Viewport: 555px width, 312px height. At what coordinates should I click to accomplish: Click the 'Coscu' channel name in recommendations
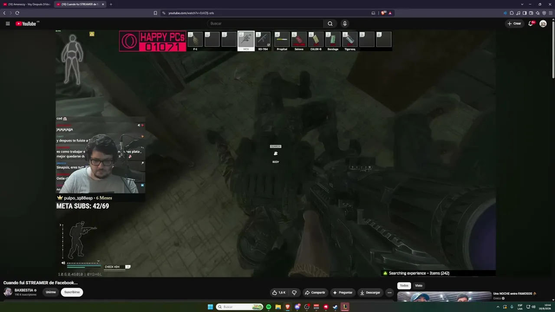pyautogui.click(x=497, y=299)
